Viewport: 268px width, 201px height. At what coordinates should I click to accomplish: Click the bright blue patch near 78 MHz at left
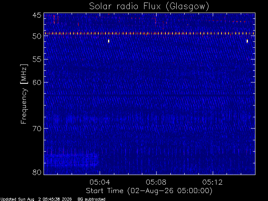[x=72, y=160]
